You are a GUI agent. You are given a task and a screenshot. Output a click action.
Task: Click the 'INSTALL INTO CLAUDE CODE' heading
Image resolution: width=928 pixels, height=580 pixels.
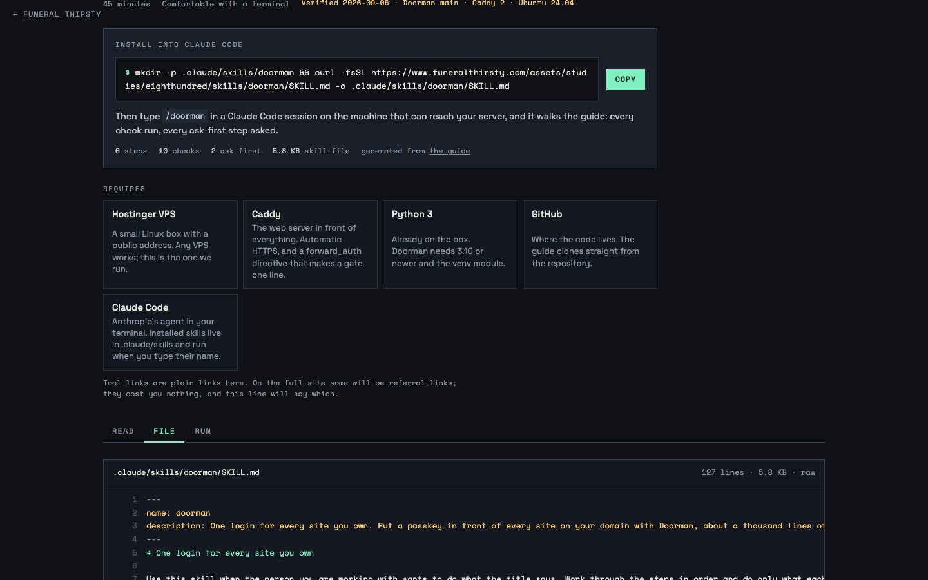point(179,44)
